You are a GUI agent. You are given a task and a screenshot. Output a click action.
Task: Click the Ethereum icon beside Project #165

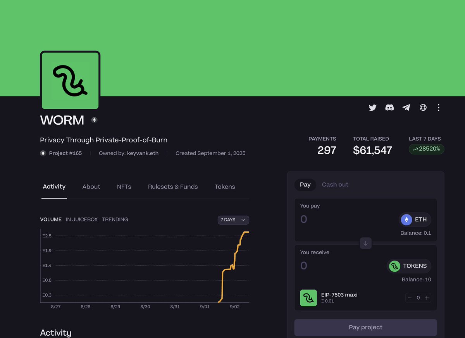(43, 153)
